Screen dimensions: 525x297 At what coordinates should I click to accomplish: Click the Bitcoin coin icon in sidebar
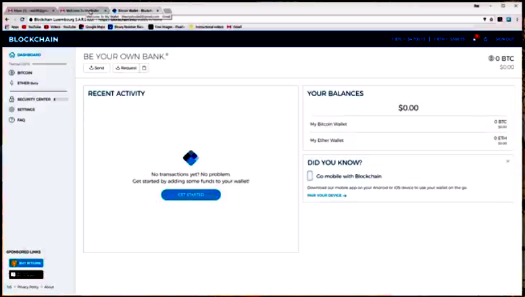pyautogui.click(x=11, y=73)
